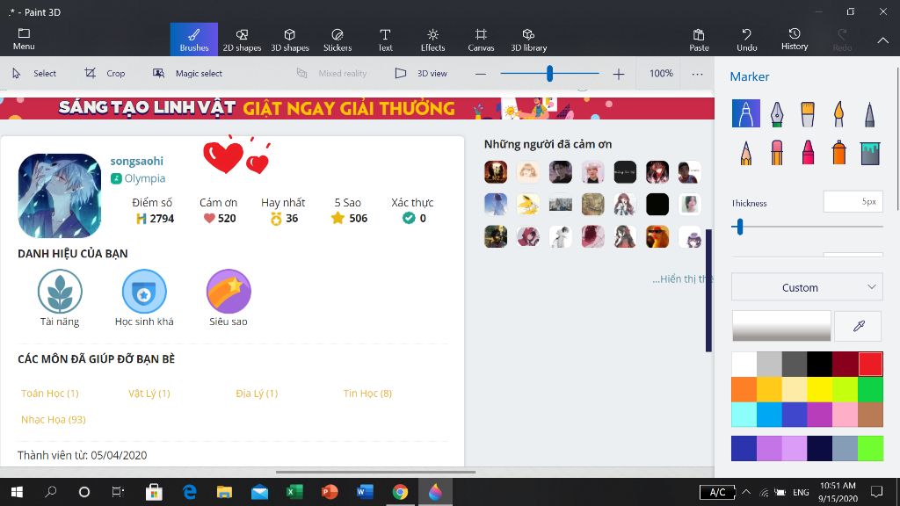Select the Crayon brush
The height and width of the screenshot is (506, 900).
point(808,153)
